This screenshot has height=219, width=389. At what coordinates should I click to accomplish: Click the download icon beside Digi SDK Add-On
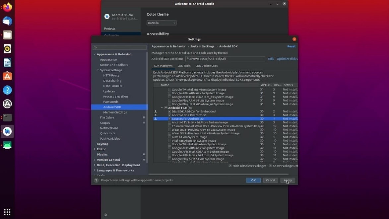coord(156,111)
